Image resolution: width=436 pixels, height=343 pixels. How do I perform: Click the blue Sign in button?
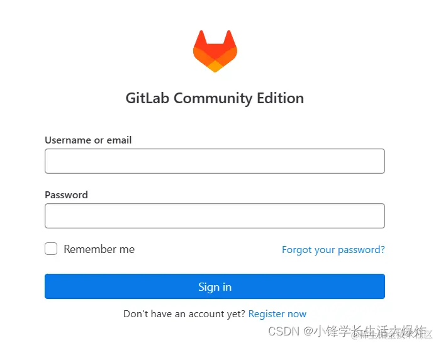tap(215, 286)
